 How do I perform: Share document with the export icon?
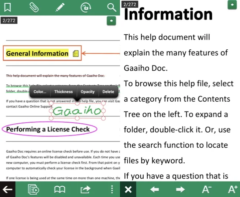tap(86, 189)
